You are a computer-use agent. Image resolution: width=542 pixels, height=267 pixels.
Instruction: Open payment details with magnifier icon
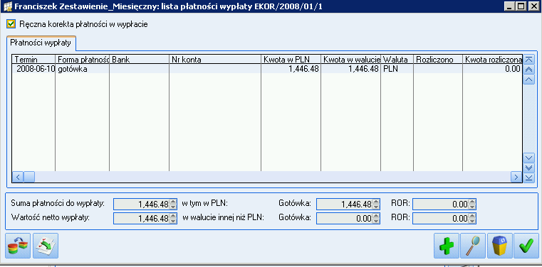point(473,246)
